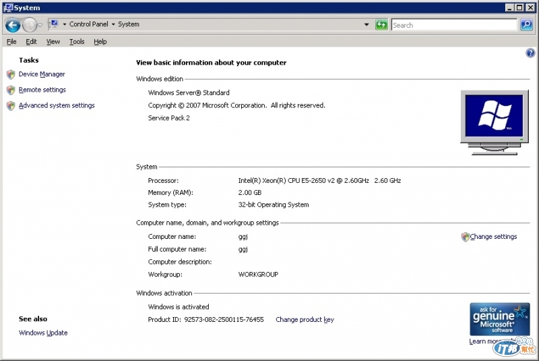Screen dimensions: 539x361
Task: Expand the arrow before System breadcrumb
Action: coord(113,24)
